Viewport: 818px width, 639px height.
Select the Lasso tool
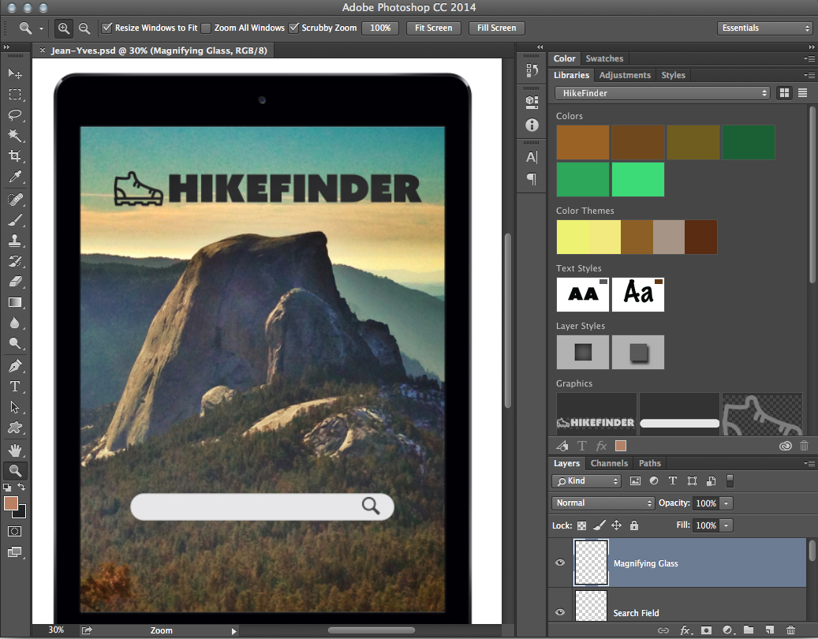(x=15, y=114)
